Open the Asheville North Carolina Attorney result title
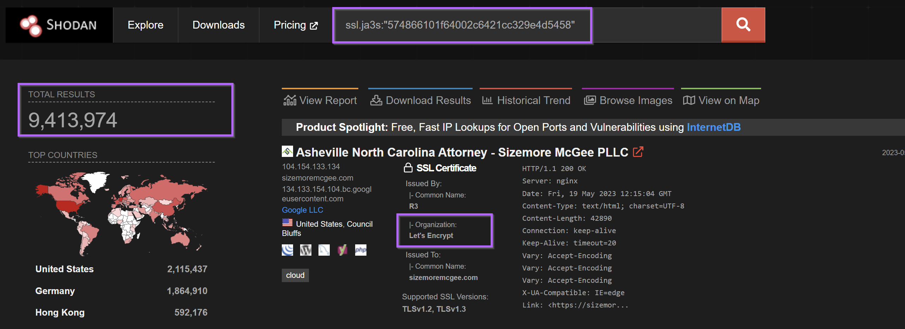Screen dimensions: 905x329 pos(462,152)
